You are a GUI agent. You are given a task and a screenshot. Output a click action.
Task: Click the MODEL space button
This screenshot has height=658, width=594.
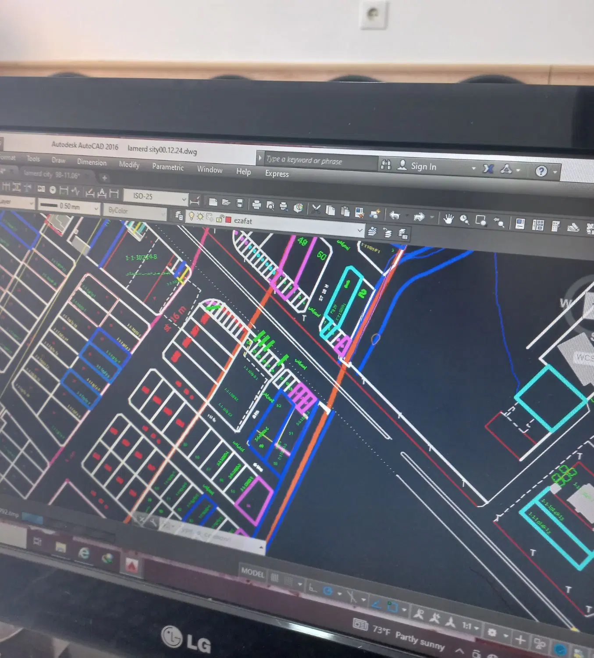(x=253, y=572)
